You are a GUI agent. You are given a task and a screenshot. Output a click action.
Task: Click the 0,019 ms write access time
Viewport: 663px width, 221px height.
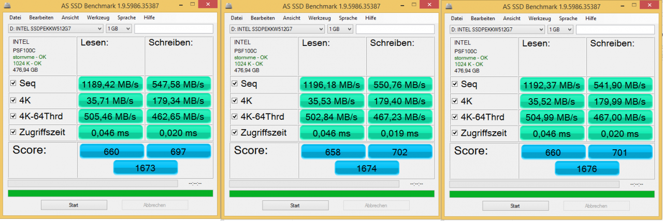[x=400, y=133]
